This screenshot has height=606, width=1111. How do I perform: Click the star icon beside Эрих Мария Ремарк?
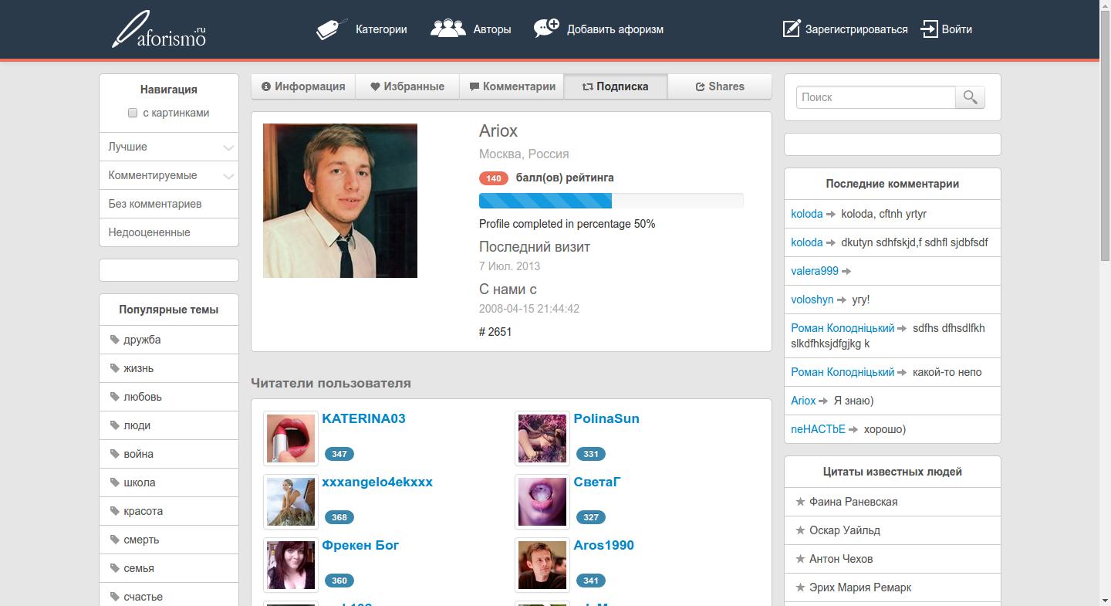(x=800, y=587)
